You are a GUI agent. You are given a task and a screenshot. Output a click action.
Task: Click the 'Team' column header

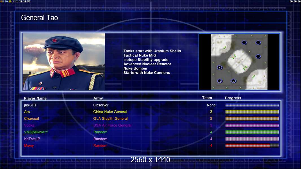point(207,98)
